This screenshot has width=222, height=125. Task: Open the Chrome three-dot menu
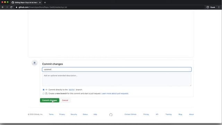coord(219,7)
